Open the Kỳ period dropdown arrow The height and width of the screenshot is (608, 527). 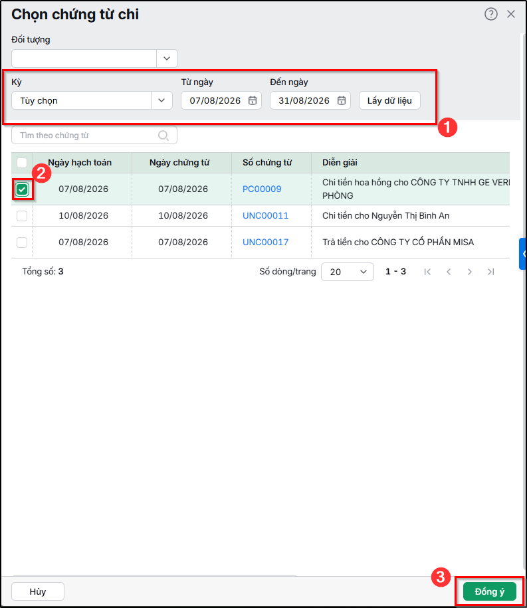[x=161, y=100]
